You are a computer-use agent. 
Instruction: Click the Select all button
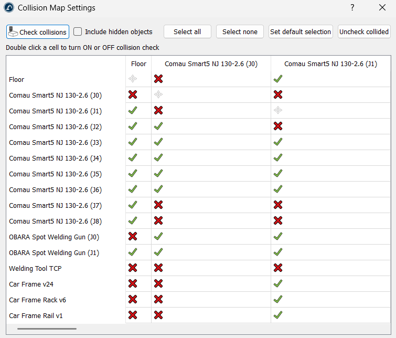[x=187, y=31]
